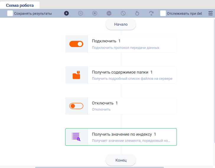Viewport: 215px width, 168px height.
Task: Click the vertical scrollbar on the right
Action: click(214, 81)
